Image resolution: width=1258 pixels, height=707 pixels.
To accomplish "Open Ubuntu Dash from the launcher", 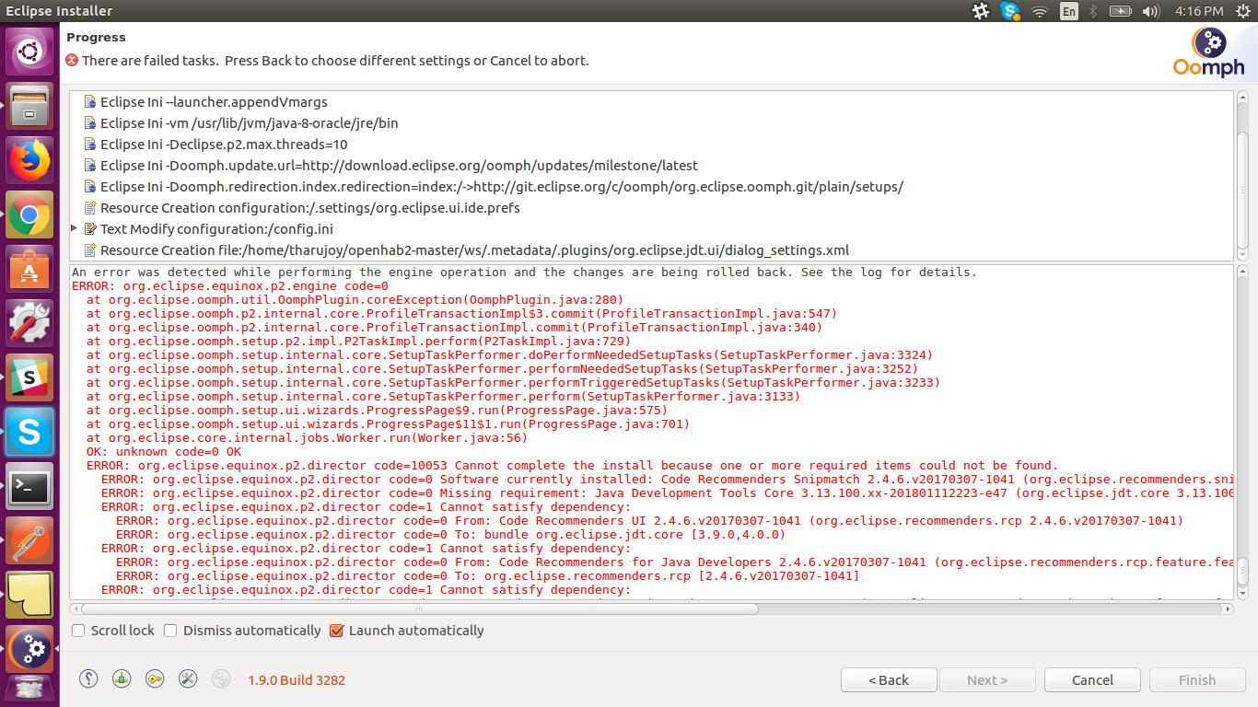I will tap(29, 52).
